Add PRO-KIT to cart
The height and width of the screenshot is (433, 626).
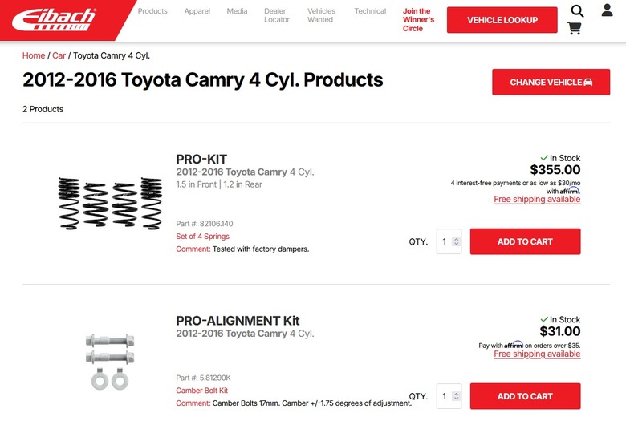click(x=525, y=241)
